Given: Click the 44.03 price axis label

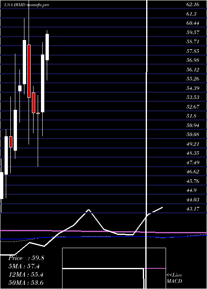Looking at the screenshot, I should (193, 199).
